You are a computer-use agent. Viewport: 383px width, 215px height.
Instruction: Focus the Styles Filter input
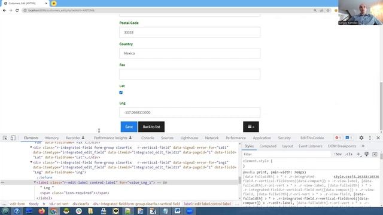(287, 154)
